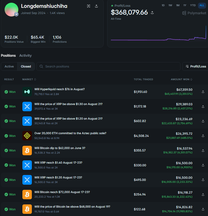Share the XRP reach $1.40 position
This screenshot has width=208, height=216.
(x=203, y=165)
